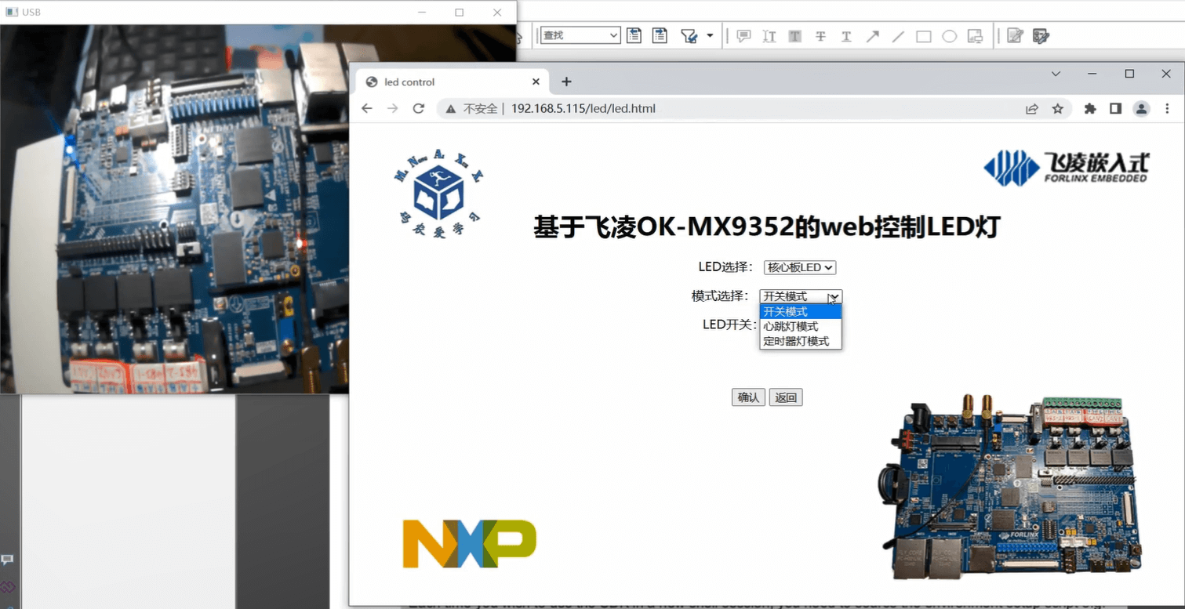This screenshot has height=609, width=1185.
Task: Select the arrow drawing tool
Action: point(872,36)
